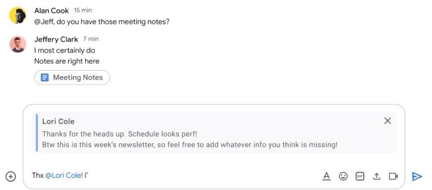Image resolution: width=432 pixels, height=190 pixels.
Task: Click the @Lori Cole mention in draft
Action: 64,176
